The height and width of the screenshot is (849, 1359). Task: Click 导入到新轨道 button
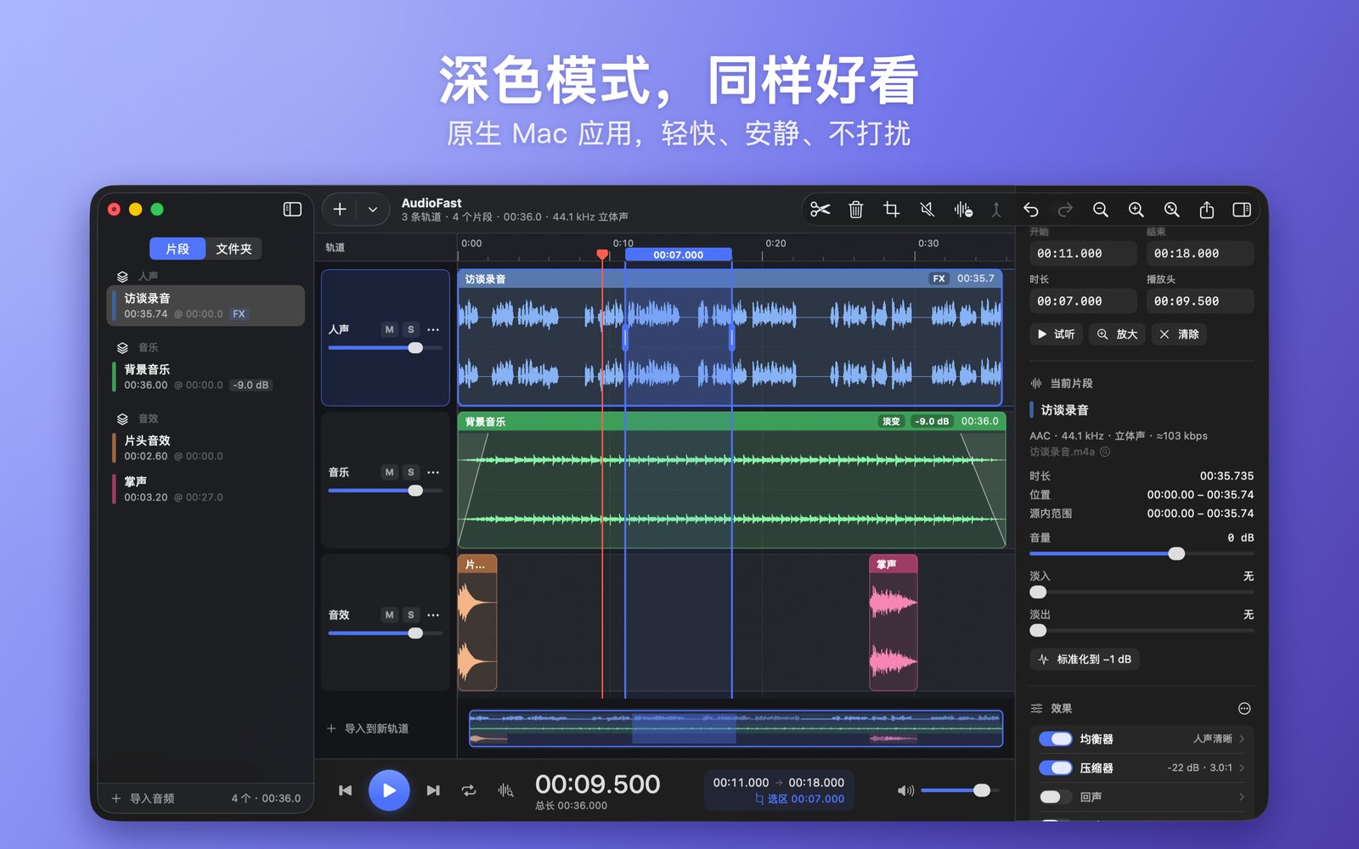(x=368, y=728)
